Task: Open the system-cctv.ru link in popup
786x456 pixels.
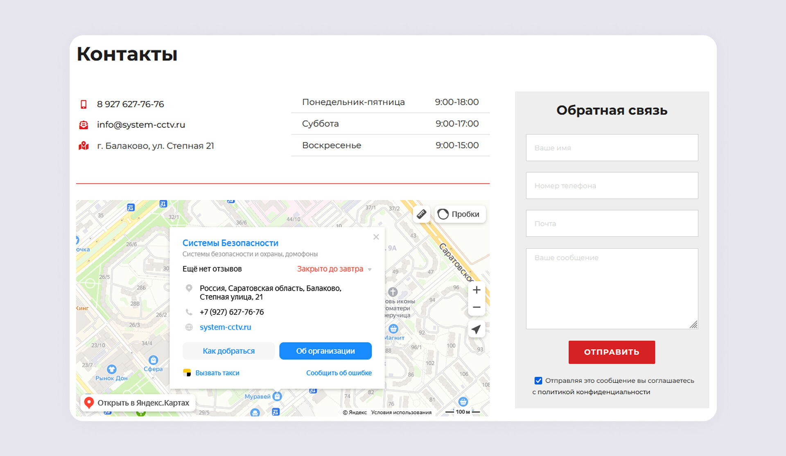Action: 225,327
